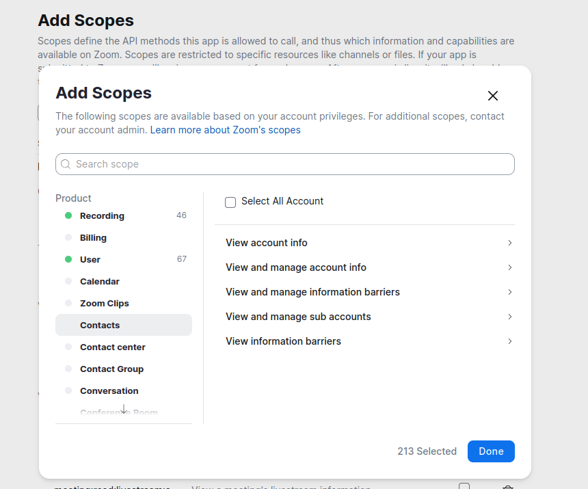The width and height of the screenshot is (588, 489).
Task: Click the Done button
Action: coord(491,451)
